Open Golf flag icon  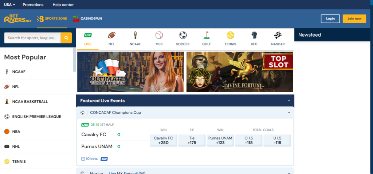(x=207, y=35)
